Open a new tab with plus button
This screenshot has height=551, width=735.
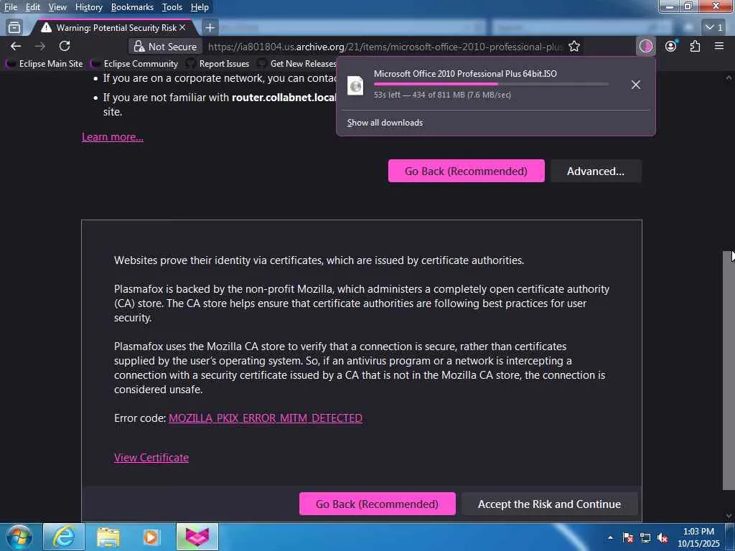(x=210, y=28)
